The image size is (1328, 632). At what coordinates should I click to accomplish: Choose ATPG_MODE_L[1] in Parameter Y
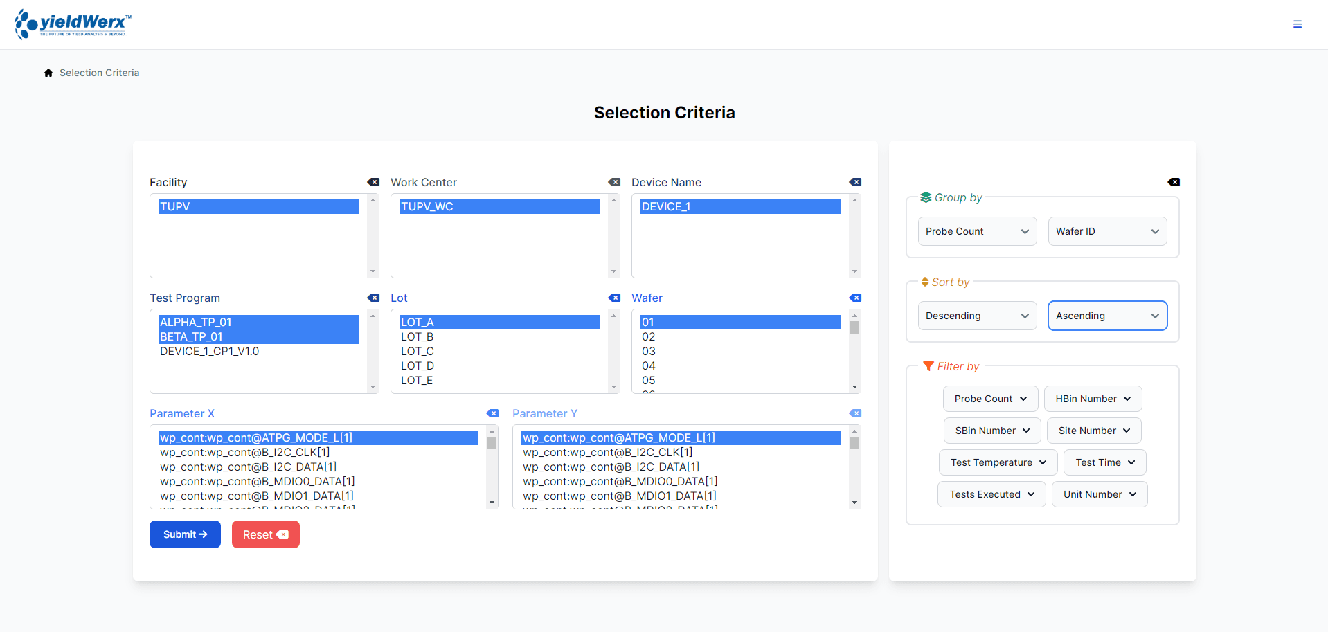tap(681, 437)
